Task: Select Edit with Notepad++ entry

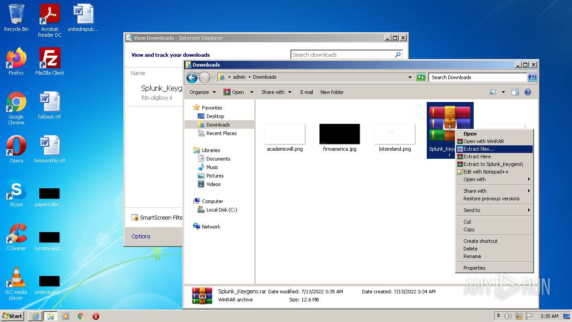Action: tap(494, 172)
